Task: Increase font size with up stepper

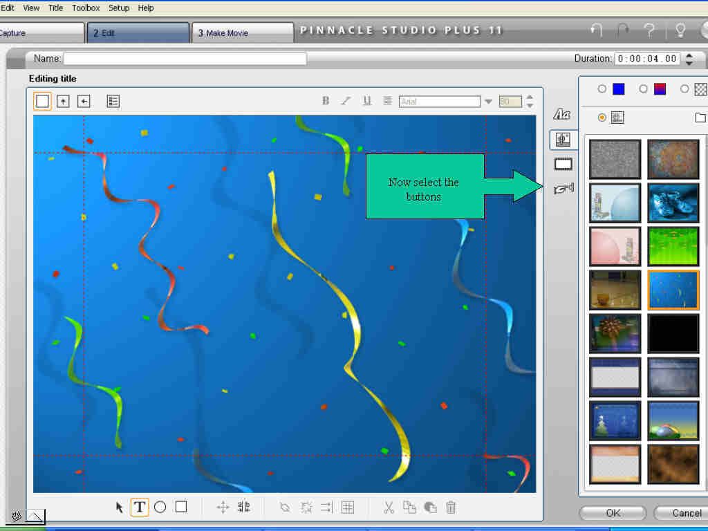Action: pos(530,97)
